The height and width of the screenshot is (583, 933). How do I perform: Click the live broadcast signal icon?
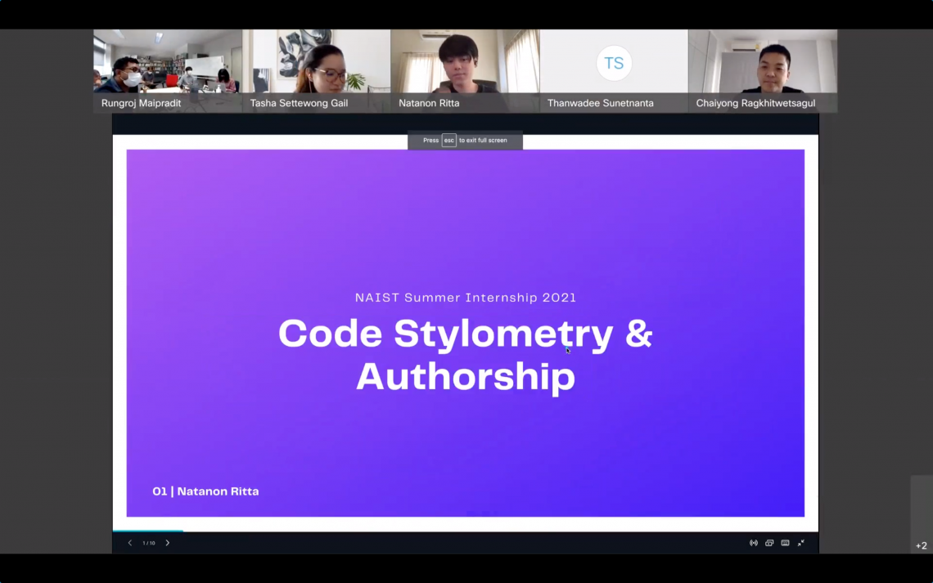tap(753, 543)
